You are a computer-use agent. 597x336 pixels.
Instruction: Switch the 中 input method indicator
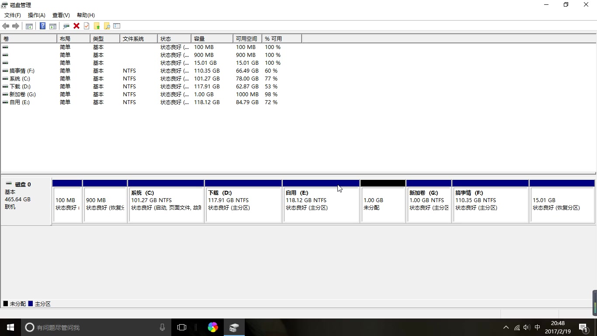pos(538,327)
